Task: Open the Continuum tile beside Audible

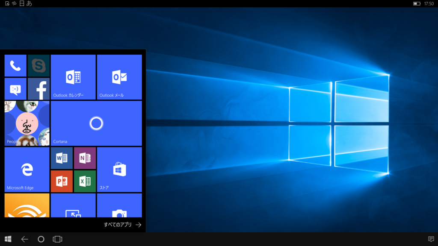Action: [x=73, y=205]
